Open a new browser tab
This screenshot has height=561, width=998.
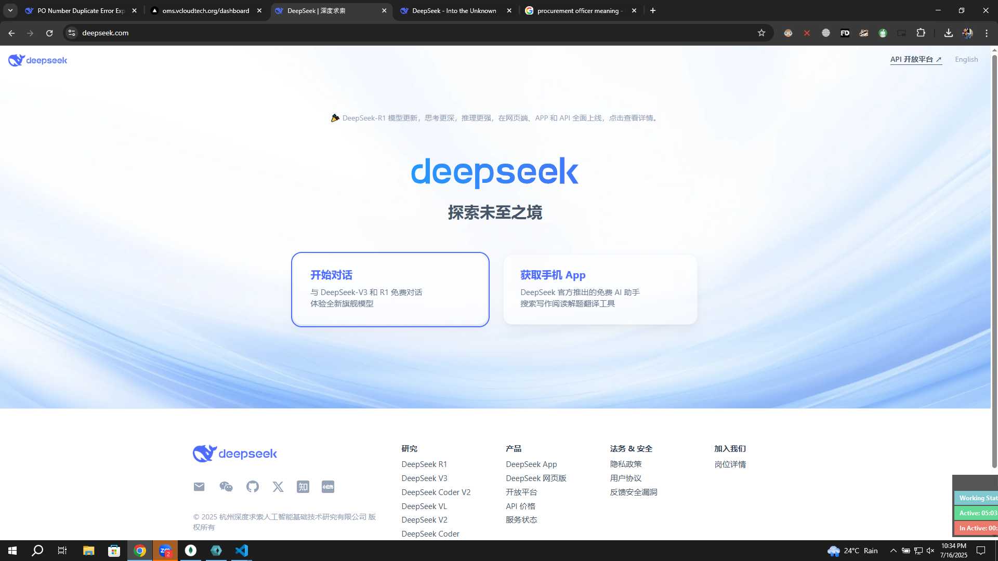click(x=653, y=10)
